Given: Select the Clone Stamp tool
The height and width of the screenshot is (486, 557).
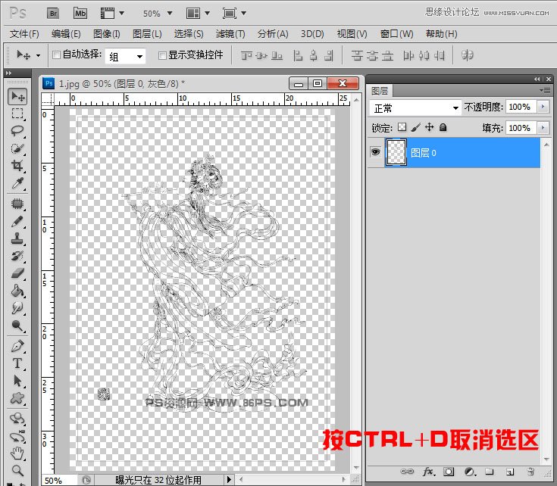Looking at the screenshot, I should 17,238.
